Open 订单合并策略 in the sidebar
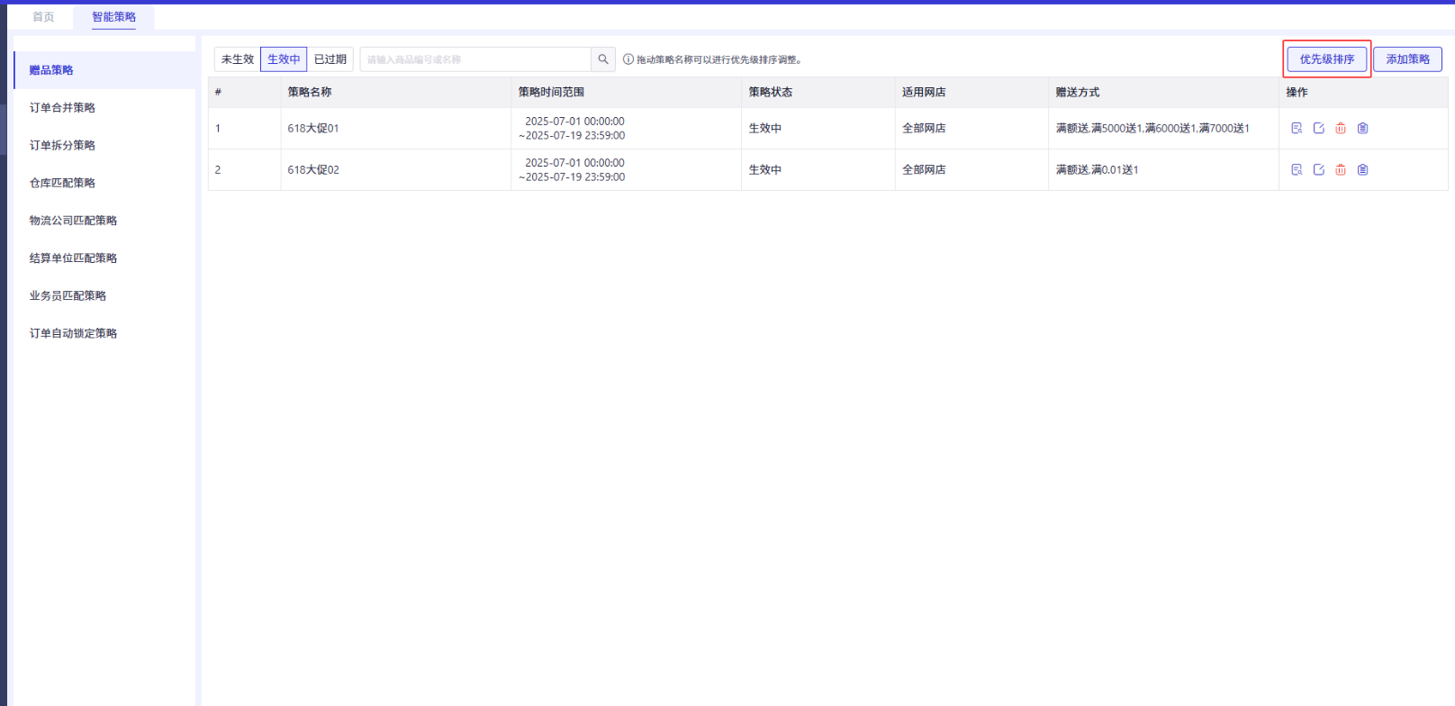 104,108
